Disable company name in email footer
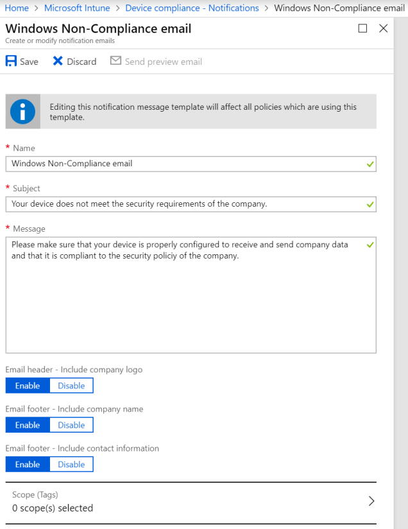This screenshot has height=529, width=408. (x=71, y=425)
